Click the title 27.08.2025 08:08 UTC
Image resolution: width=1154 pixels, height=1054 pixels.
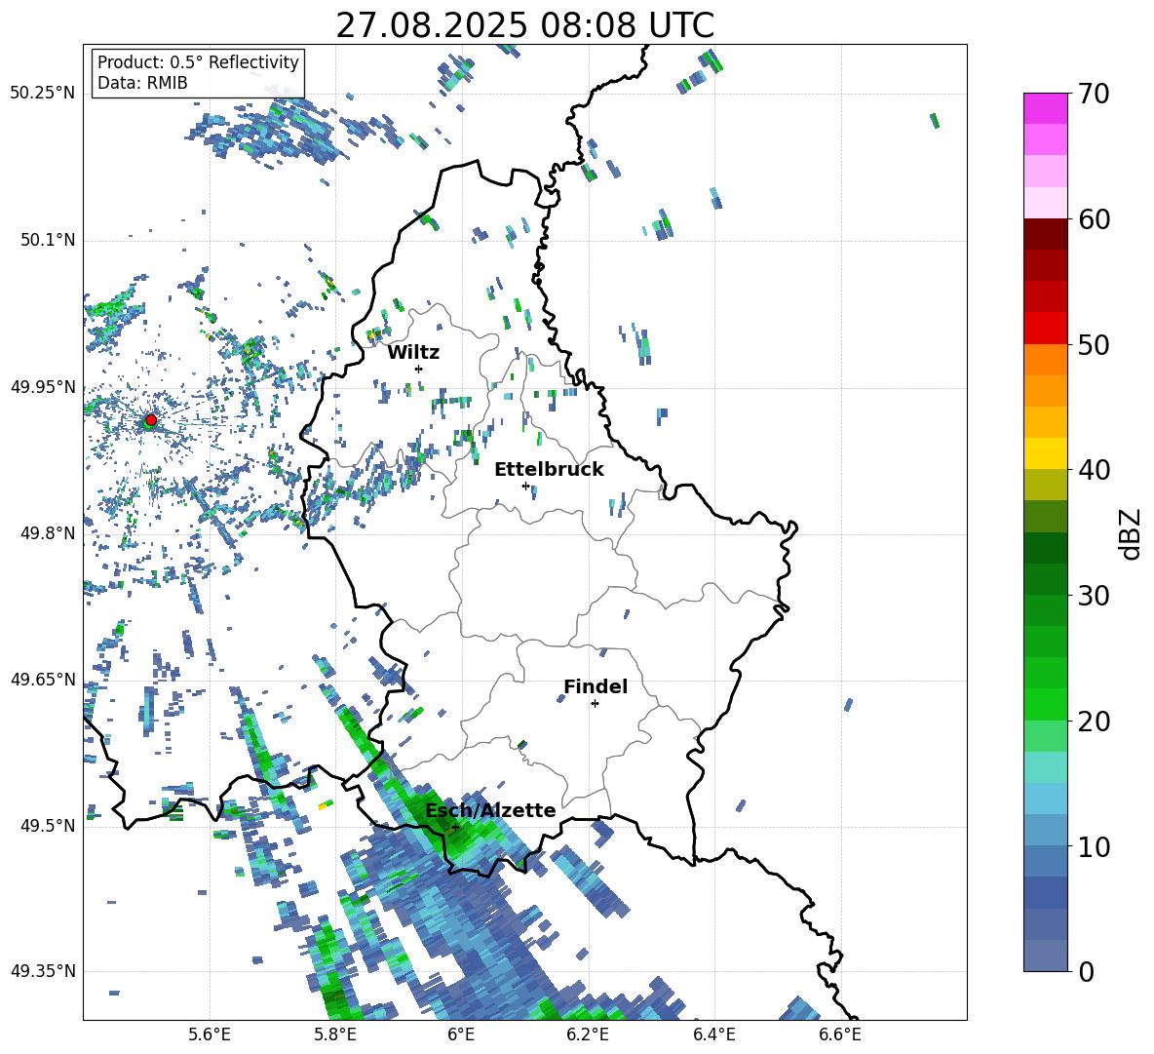[x=524, y=25]
